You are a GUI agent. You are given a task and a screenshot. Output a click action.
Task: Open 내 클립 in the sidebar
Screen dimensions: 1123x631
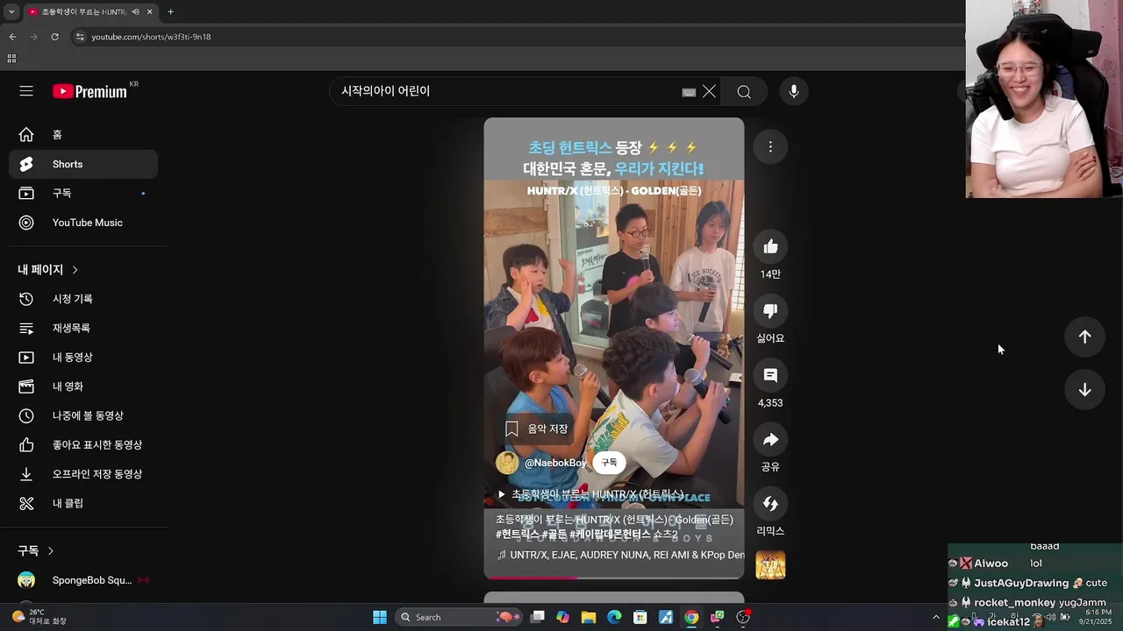coord(83,503)
